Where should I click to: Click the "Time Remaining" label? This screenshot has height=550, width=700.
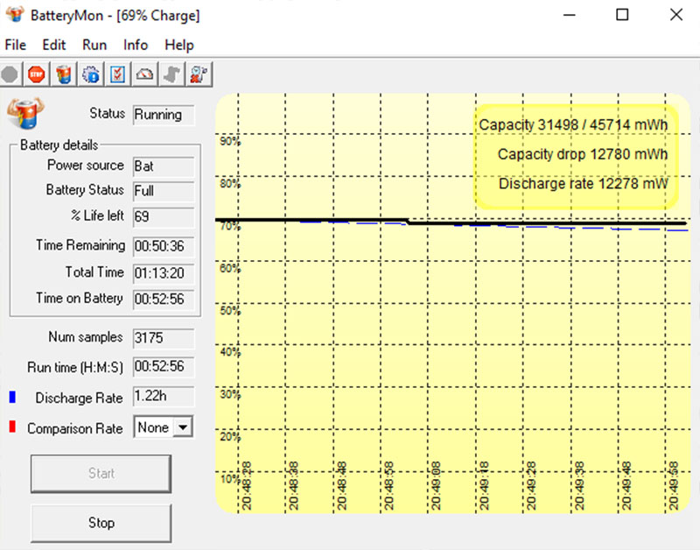point(80,245)
